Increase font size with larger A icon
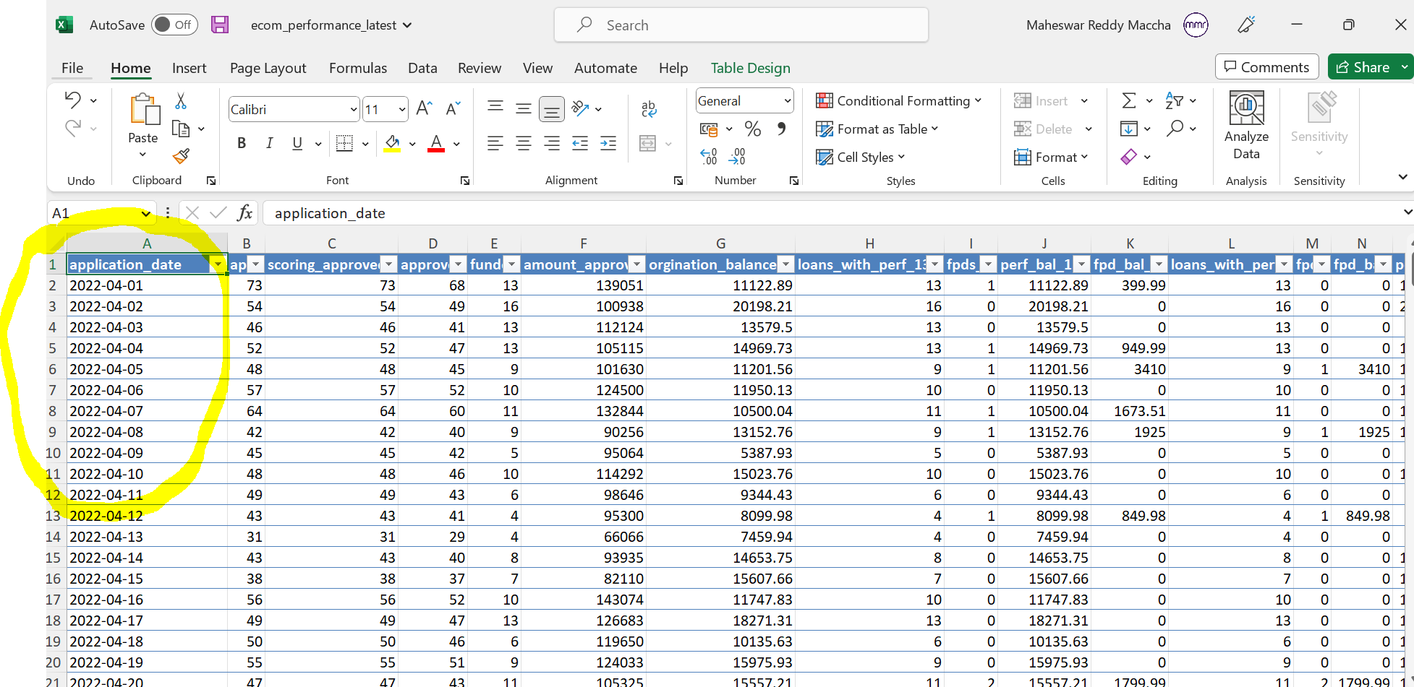This screenshot has height=687, width=1414. click(425, 108)
